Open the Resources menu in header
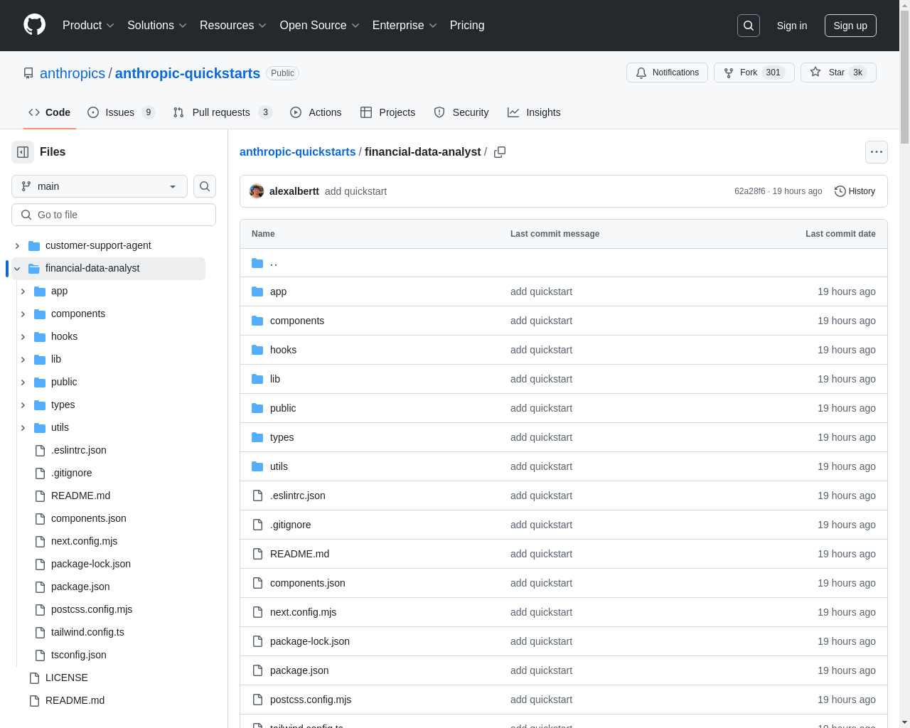 tap(233, 26)
